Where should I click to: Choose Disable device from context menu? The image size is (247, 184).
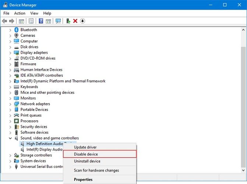(100, 154)
